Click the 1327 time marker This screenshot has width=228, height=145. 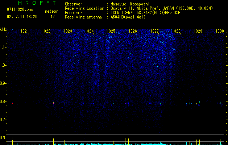[x=154, y=31]
